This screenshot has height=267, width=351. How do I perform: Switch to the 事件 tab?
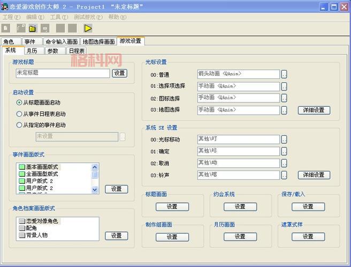[x=32, y=42]
